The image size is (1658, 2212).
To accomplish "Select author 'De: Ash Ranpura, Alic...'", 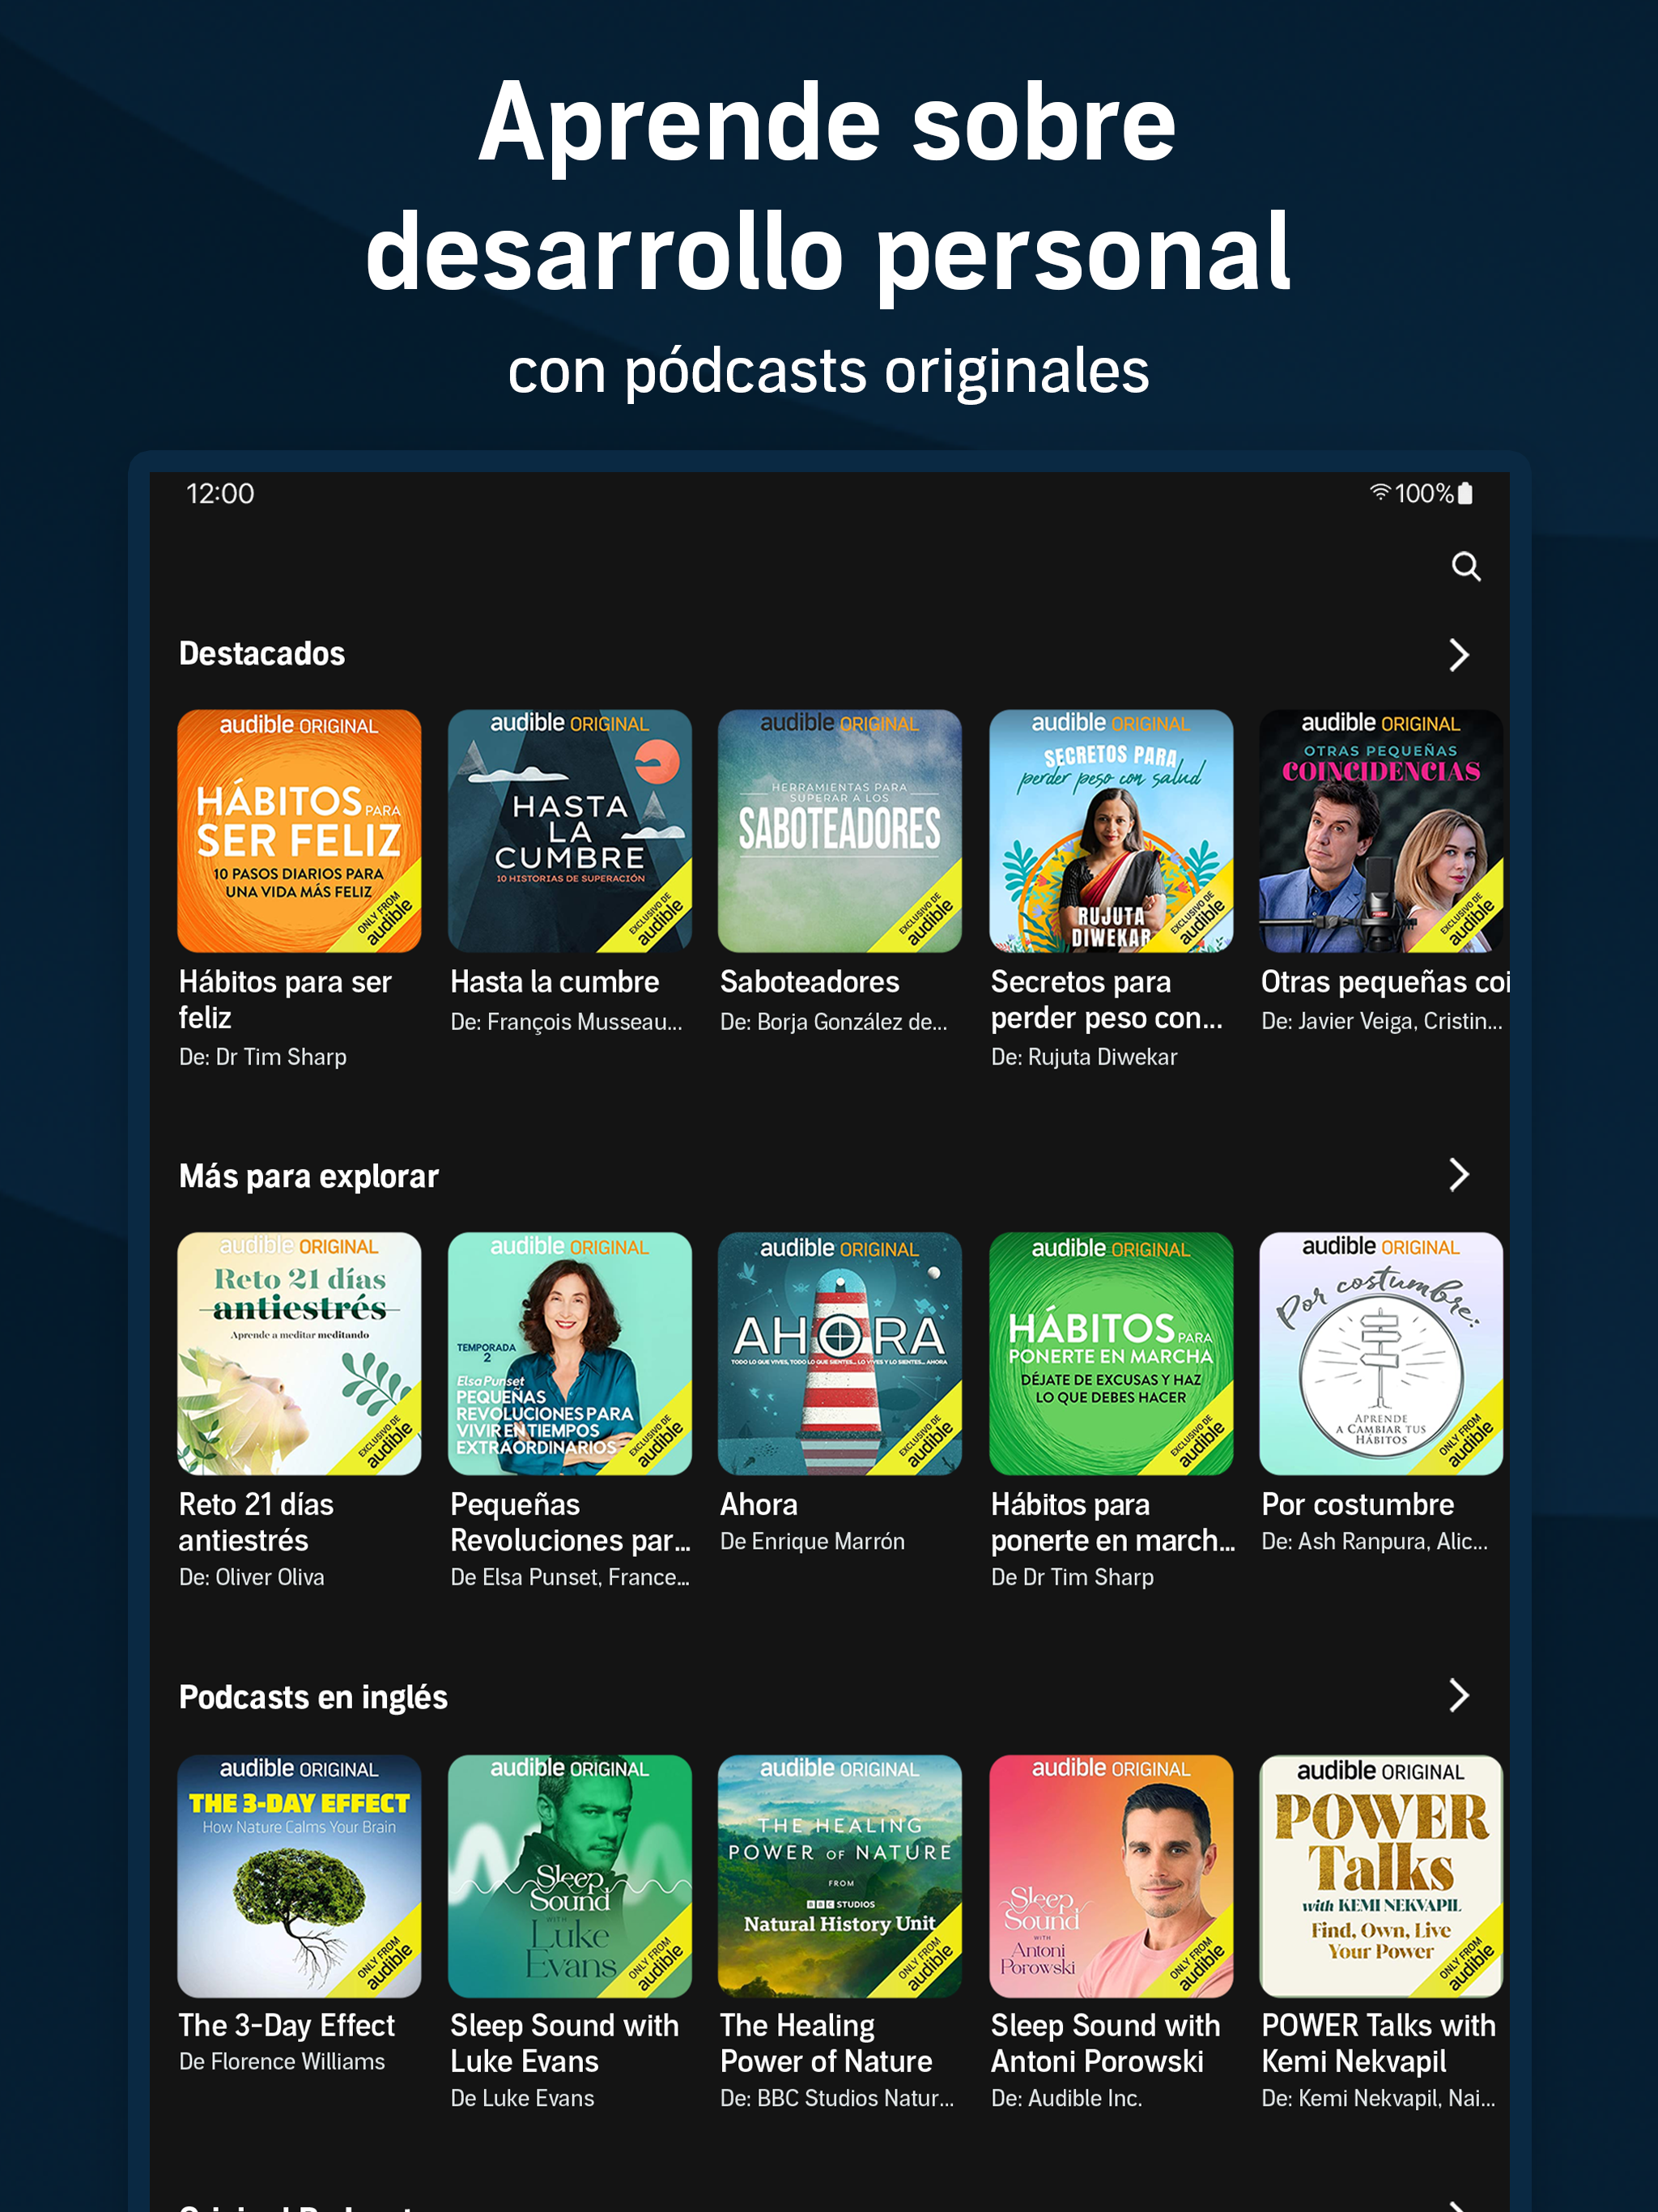I will [1374, 1541].
